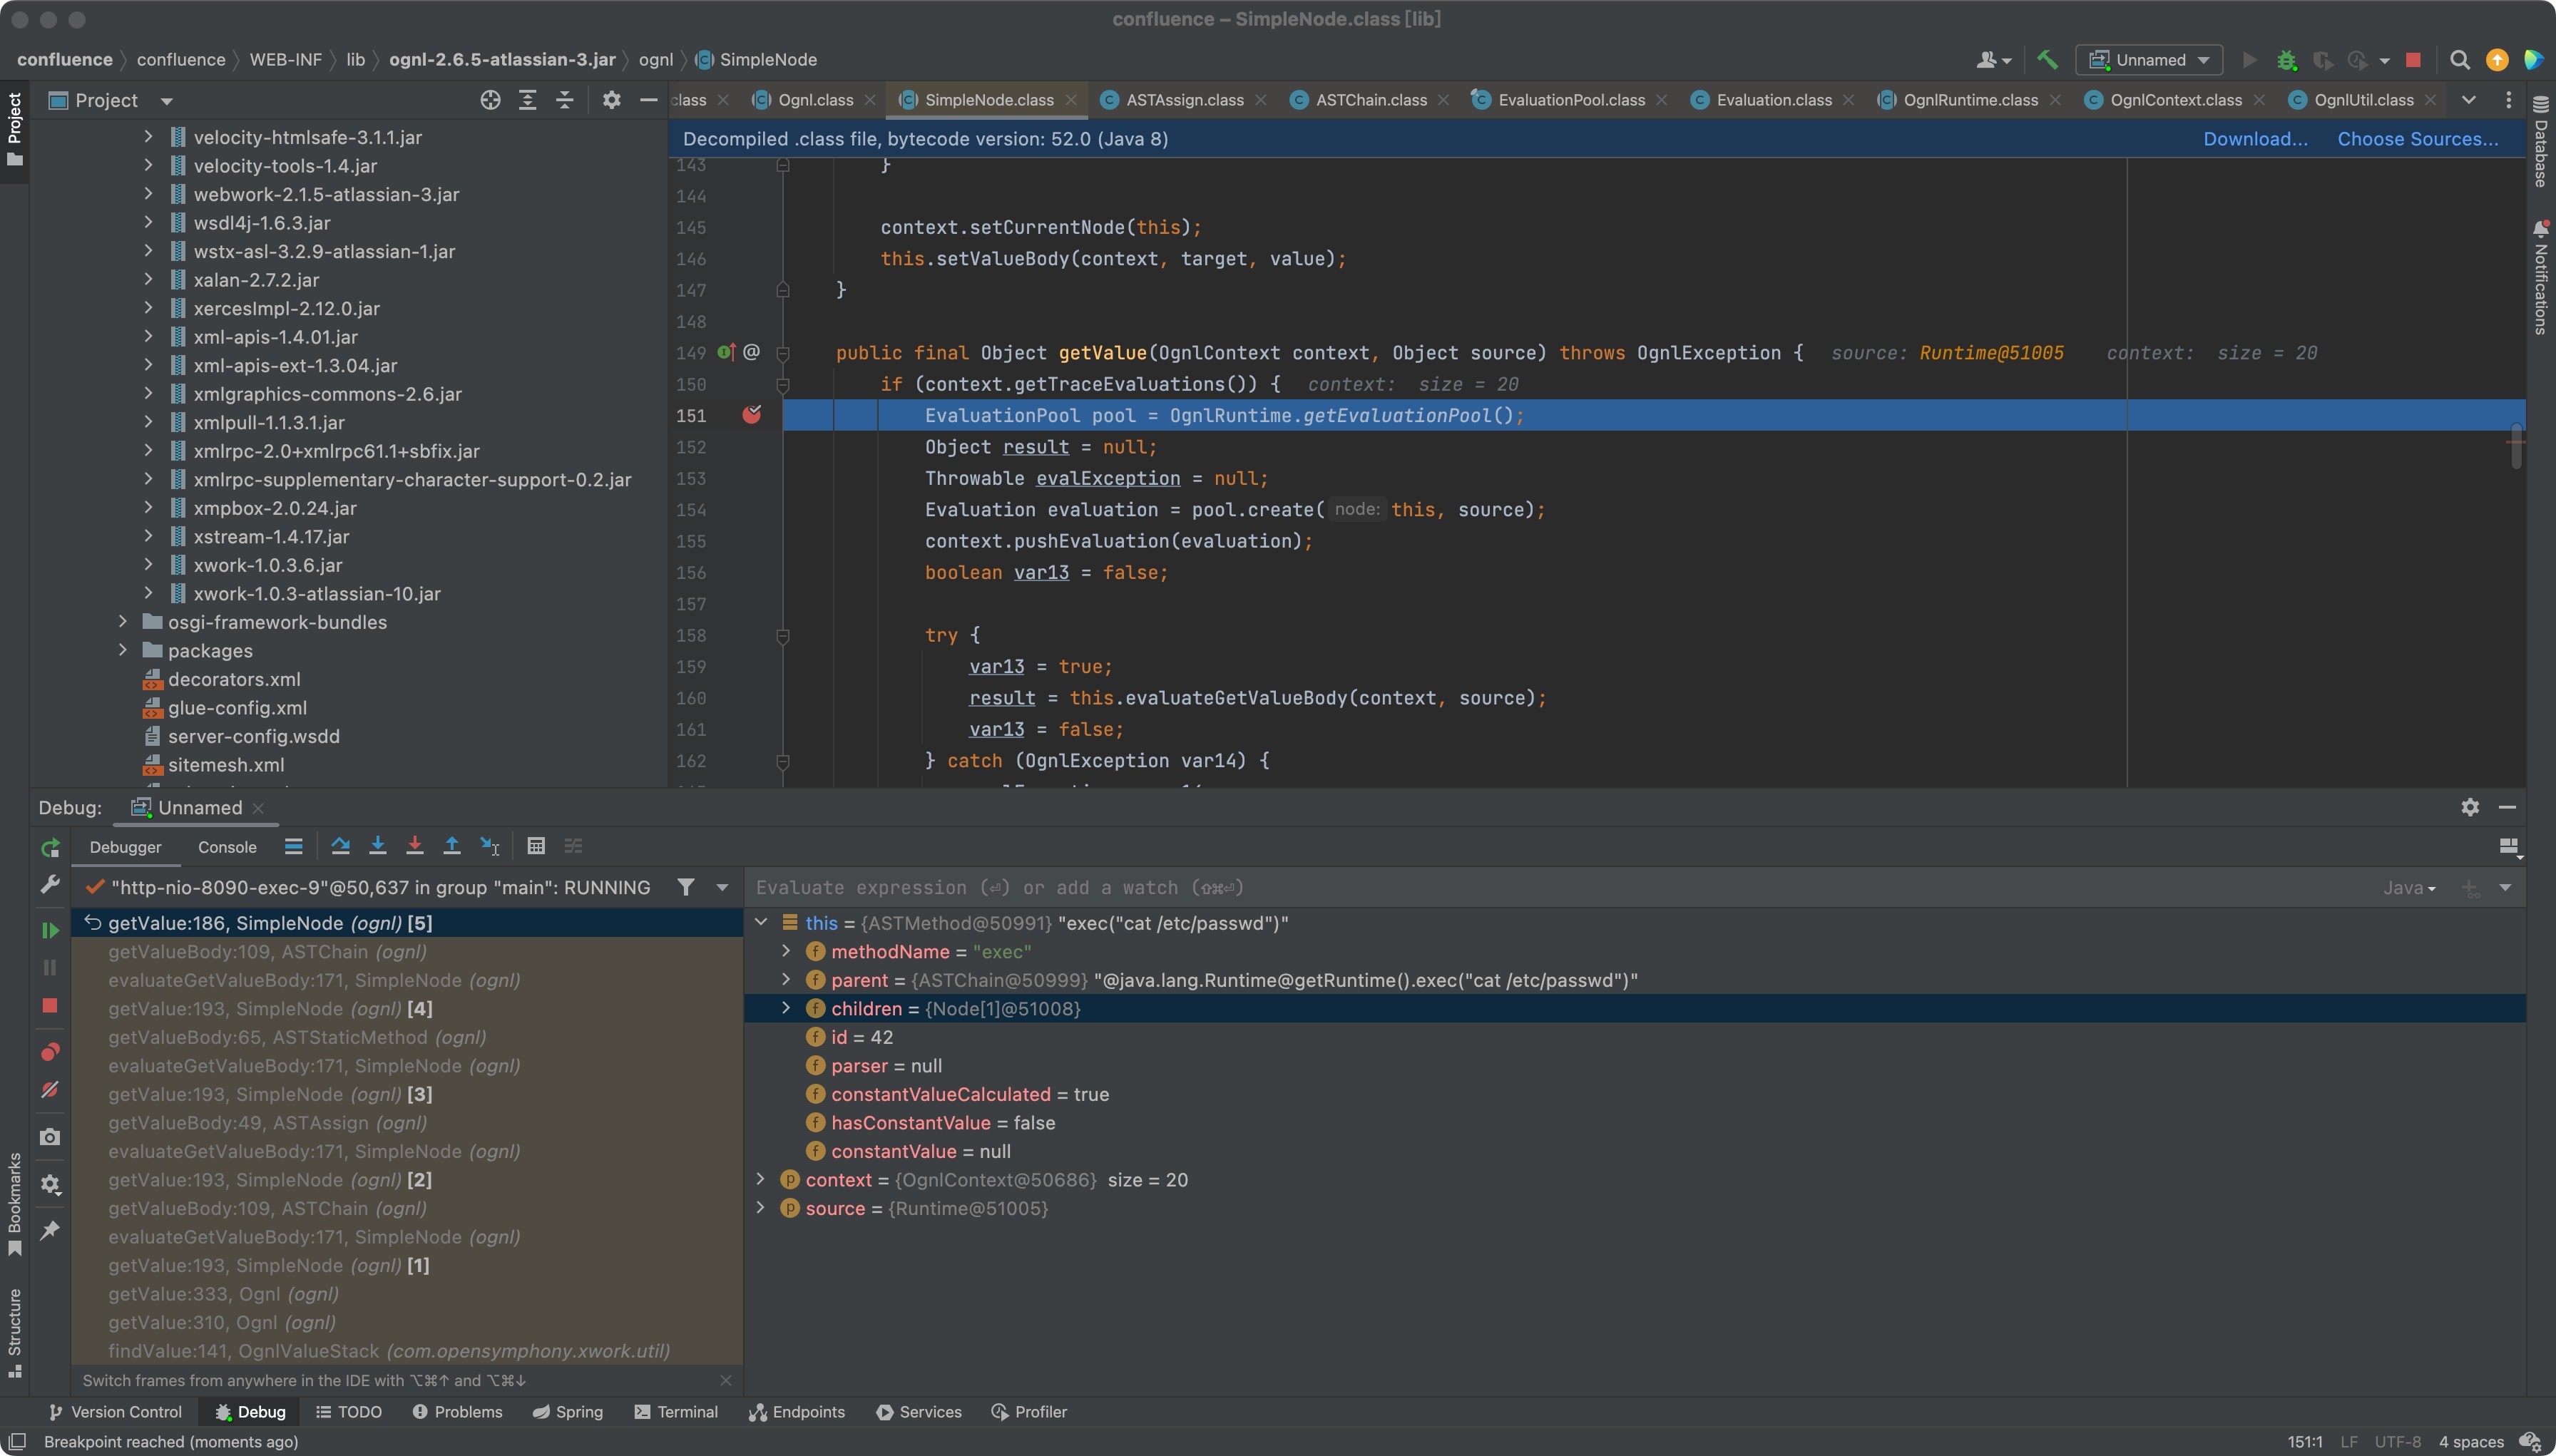This screenshot has width=2556, height=1456.
Task: Stop the debug session with the red square
Action: tap(50, 1006)
